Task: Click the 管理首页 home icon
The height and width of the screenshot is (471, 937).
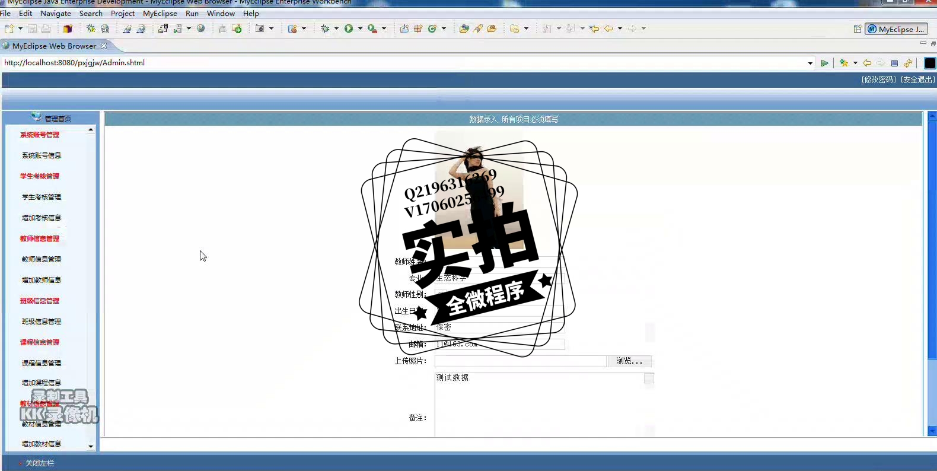Action: (x=37, y=117)
